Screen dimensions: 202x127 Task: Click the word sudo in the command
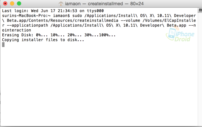tap(77, 16)
